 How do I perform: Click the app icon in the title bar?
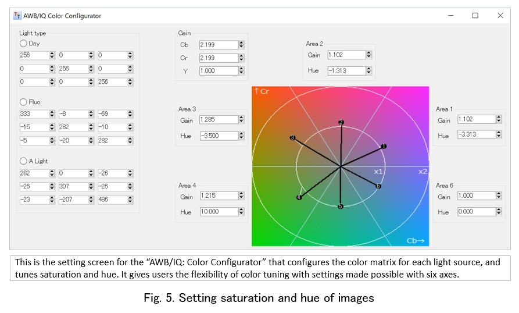[x=17, y=16]
